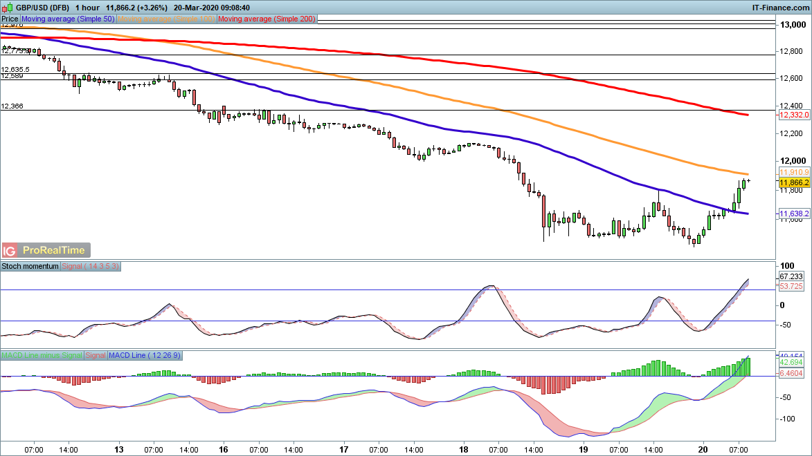Image resolution: width=812 pixels, height=456 pixels.
Task: Click the GBP/USD (DFB) instrument title
Action: (42, 8)
